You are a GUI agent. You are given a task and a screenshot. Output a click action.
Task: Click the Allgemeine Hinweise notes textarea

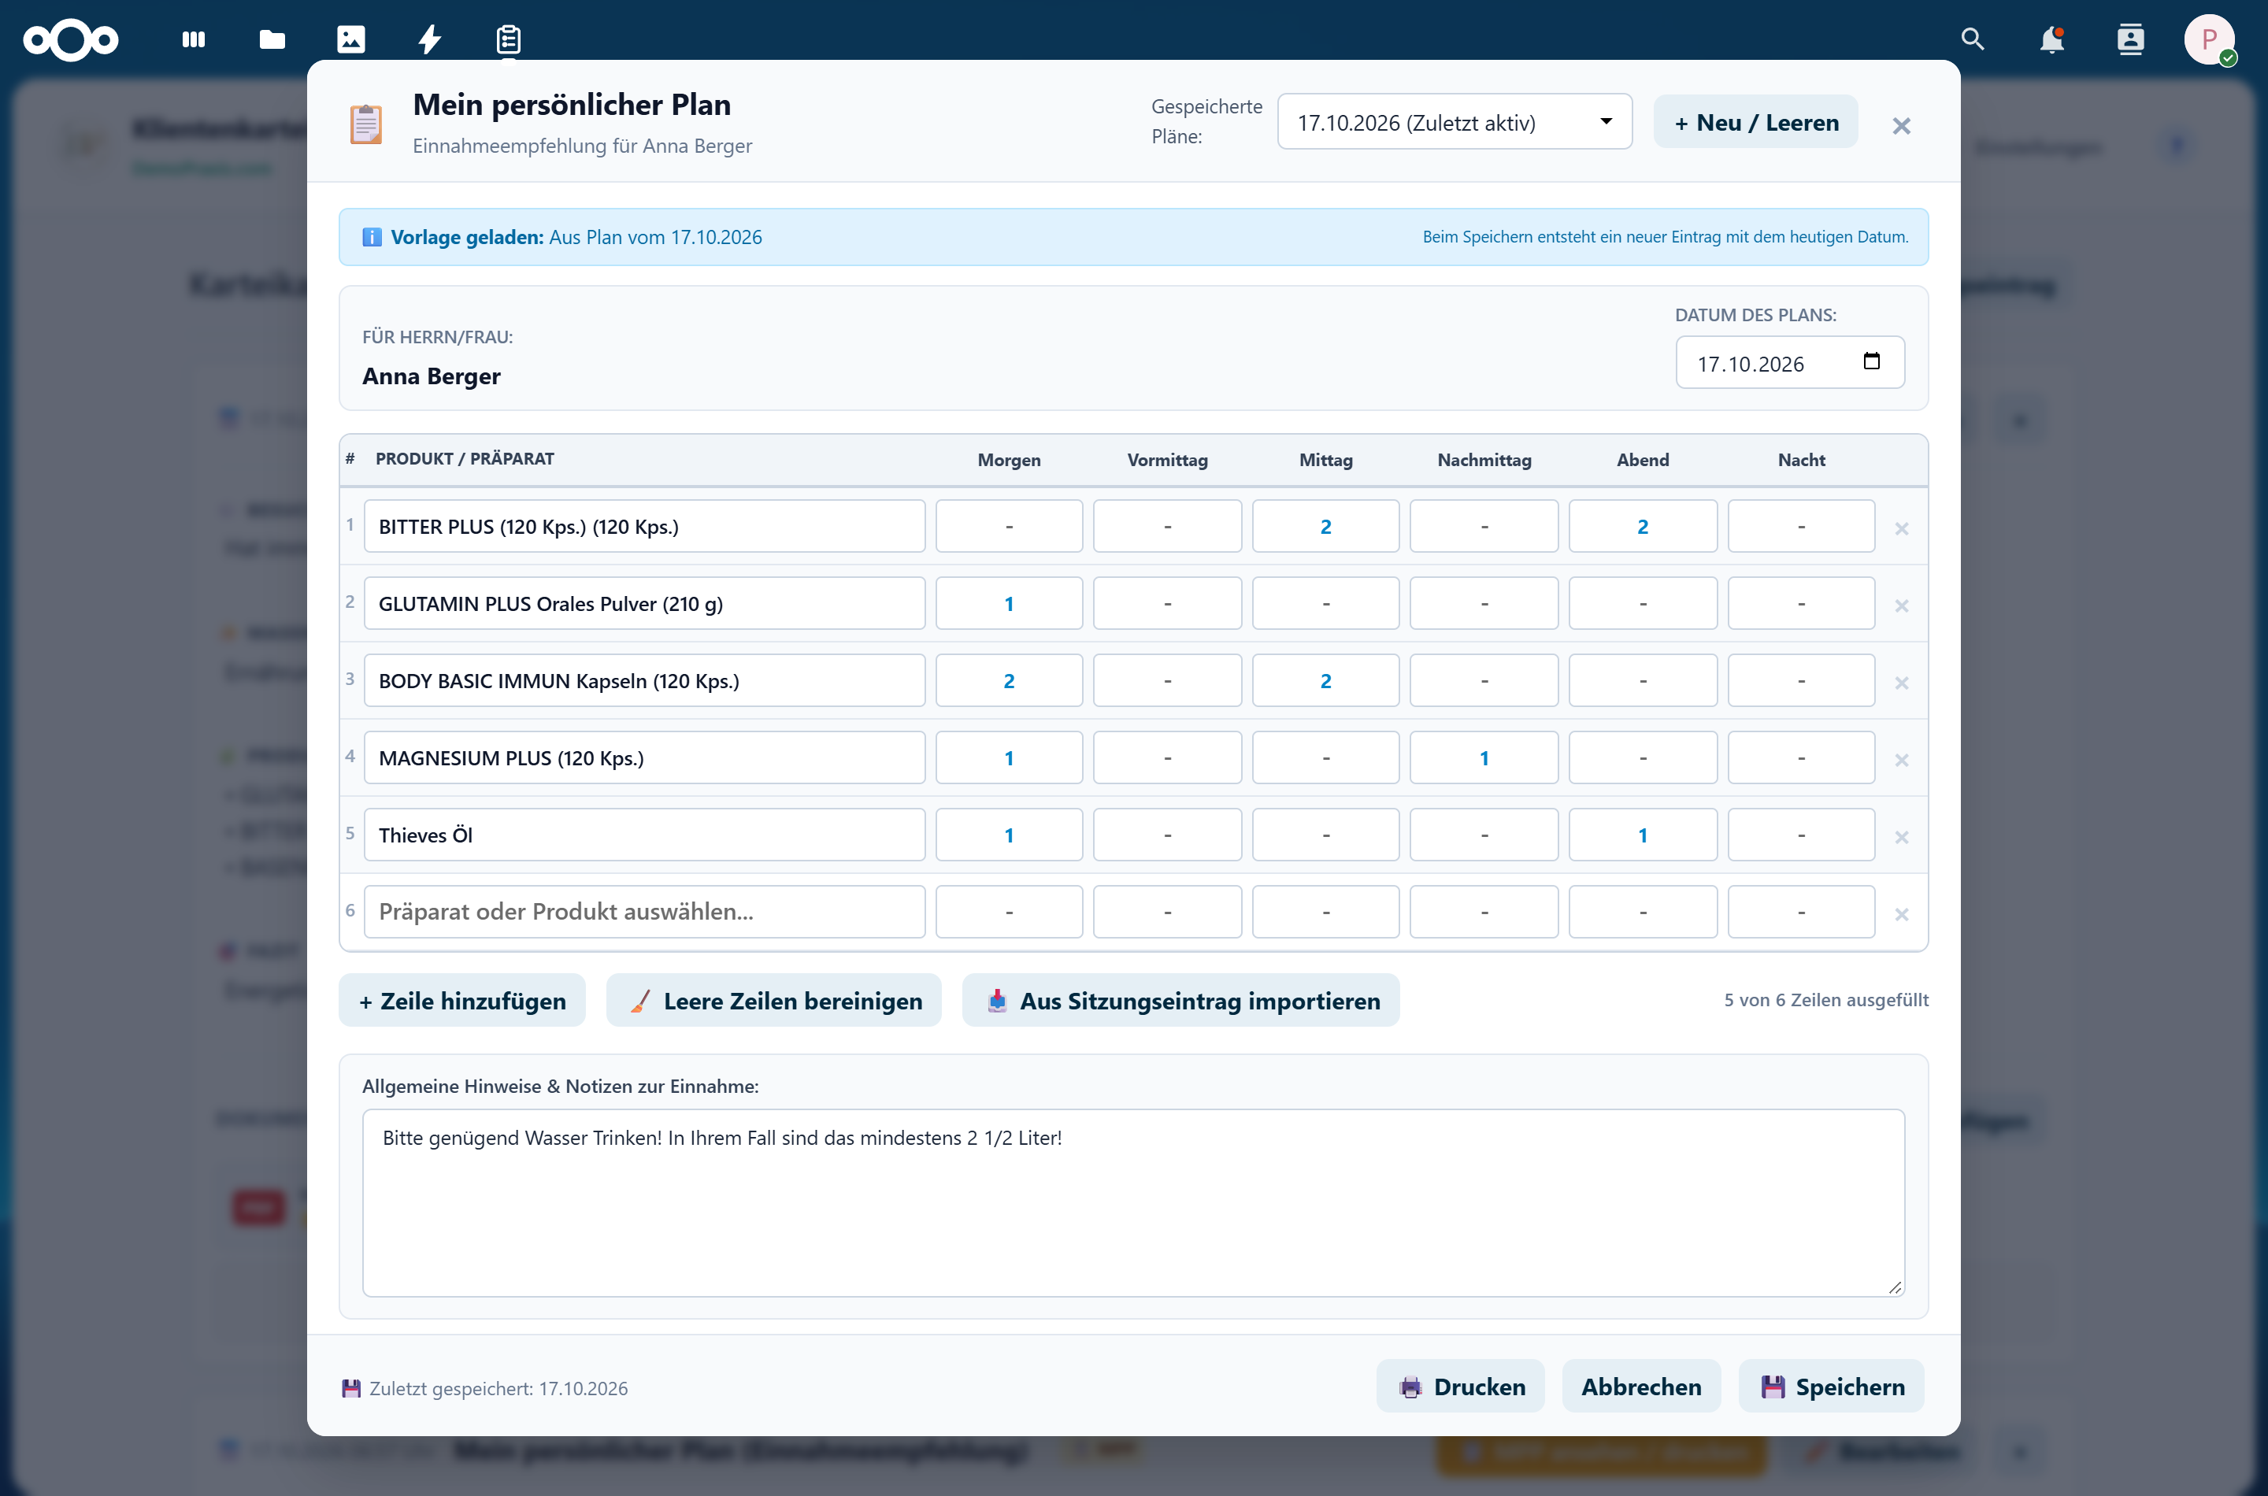pyautogui.click(x=1133, y=1203)
